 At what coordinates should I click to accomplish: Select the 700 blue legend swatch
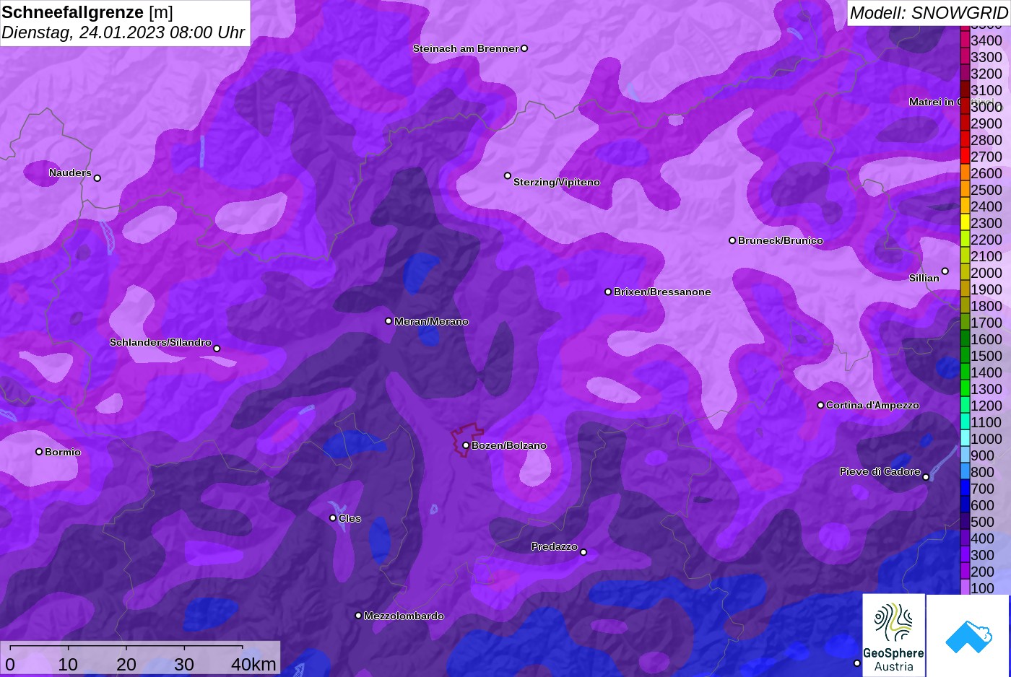pos(965,489)
